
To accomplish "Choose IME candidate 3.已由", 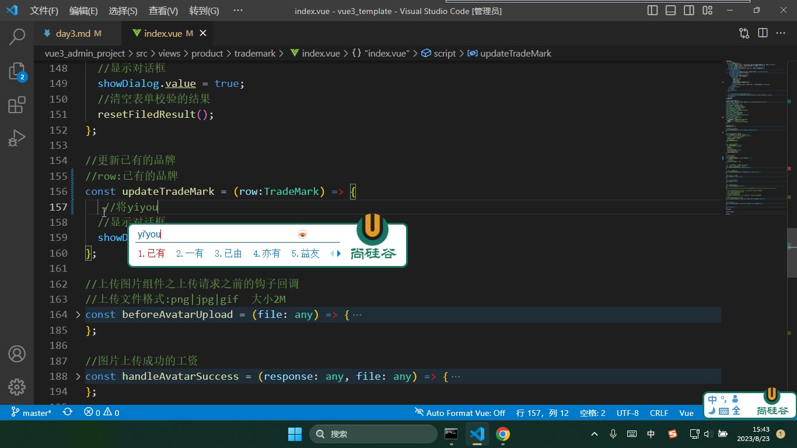I will pyautogui.click(x=228, y=253).
